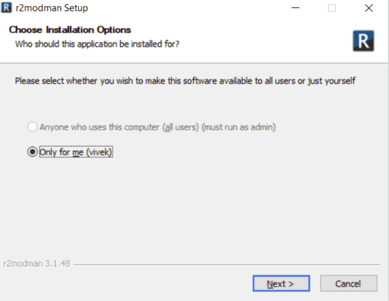The width and height of the screenshot is (389, 301).
Task: Click the '(must run as admin)' note text
Action: coord(239,127)
